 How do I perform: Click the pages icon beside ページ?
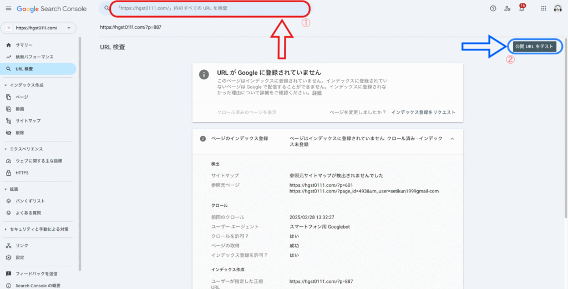(9, 97)
